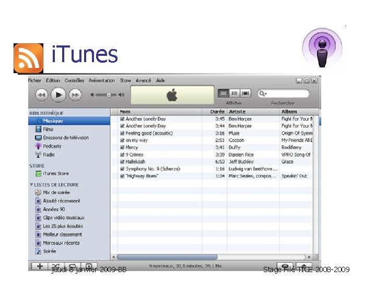The image size is (376, 282).
Task: Sort by the Artiste column header
Action: 253,112
